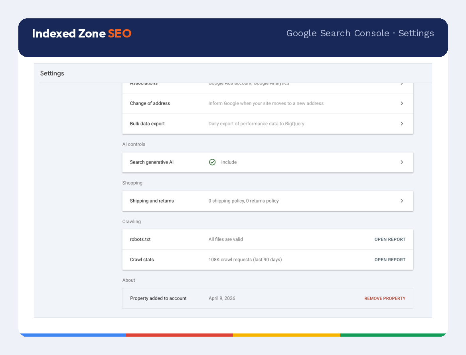Viewport: 466px width, 355px height.
Task: Open report for Crawl stats
Action: click(390, 260)
